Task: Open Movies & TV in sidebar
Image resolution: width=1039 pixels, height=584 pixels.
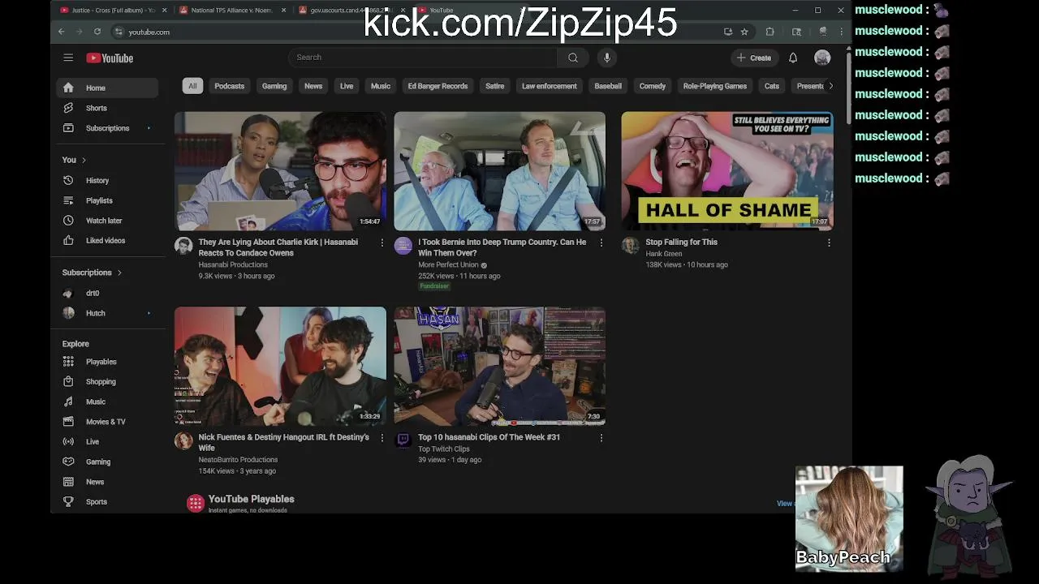Action: pos(108,422)
